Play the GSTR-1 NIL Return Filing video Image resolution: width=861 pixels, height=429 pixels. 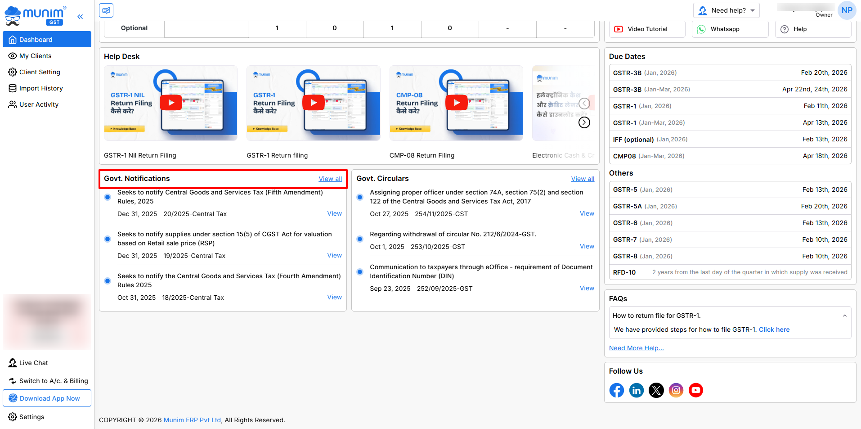pos(171,103)
